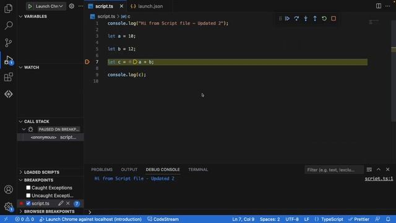Step over in the debug toolbar

click(296, 19)
